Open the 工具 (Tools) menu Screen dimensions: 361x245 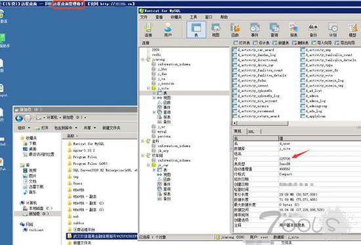click(194, 17)
